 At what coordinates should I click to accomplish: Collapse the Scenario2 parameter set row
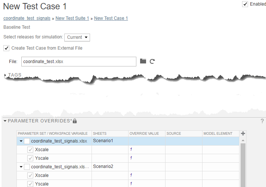click(x=21, y=167)
